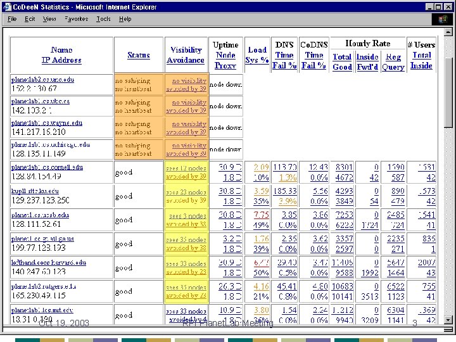456x342 pixels.
Task: Click Query header link
Action: [x=393, y=67]
